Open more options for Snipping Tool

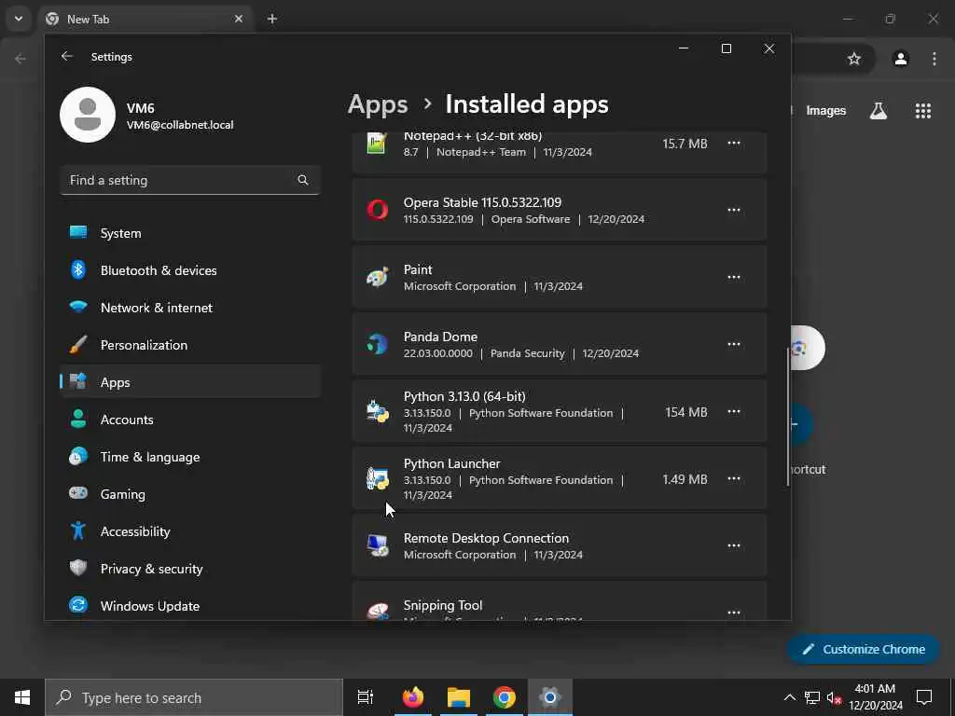[734, 613]
